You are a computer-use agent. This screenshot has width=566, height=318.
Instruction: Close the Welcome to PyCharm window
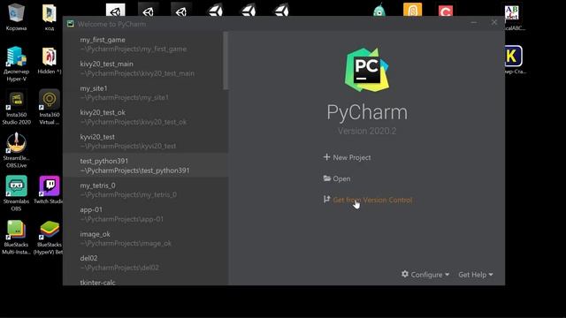(494, 23)
